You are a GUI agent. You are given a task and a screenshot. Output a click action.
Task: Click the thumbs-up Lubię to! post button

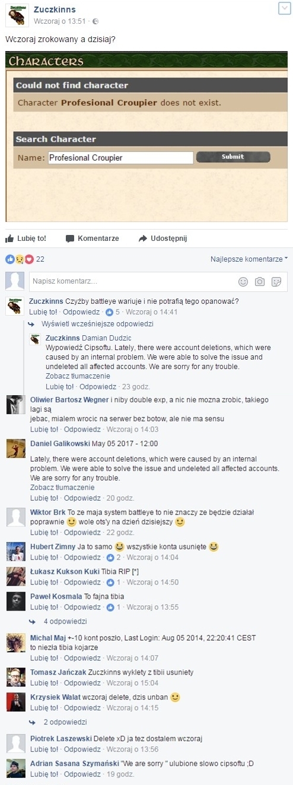click(26, 239)
